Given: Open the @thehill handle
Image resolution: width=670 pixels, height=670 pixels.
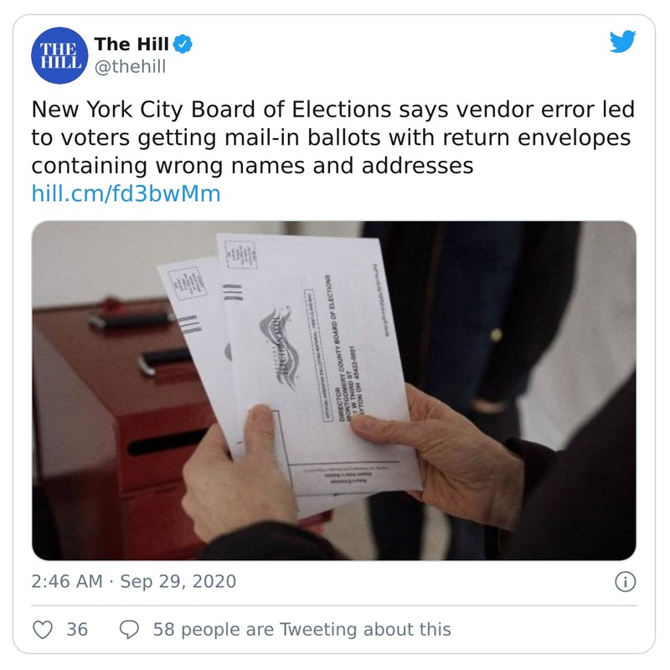Looking at the screenshot, I should point(131,67).
